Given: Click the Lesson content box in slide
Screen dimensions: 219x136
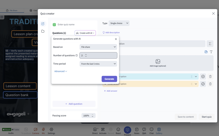Looking at the screenshot, I should pos(20,86).
